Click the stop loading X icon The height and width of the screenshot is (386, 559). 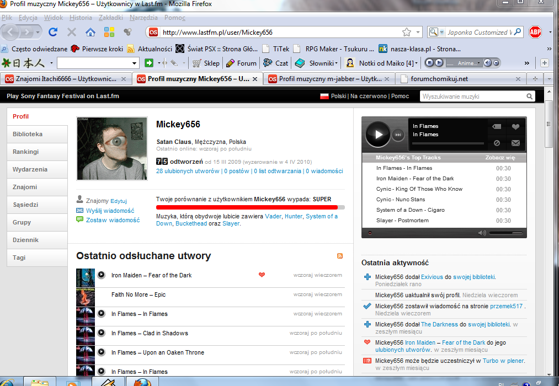click(x=72, y=32)
